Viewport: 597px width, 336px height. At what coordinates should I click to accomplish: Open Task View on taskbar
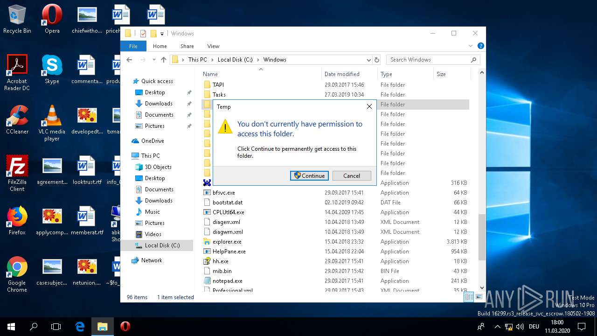tap(56, 327)
